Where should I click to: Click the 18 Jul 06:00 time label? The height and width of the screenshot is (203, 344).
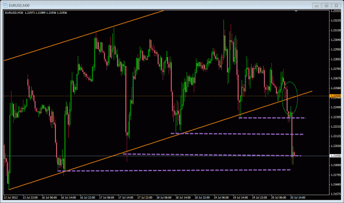click(x=164, y=197)
